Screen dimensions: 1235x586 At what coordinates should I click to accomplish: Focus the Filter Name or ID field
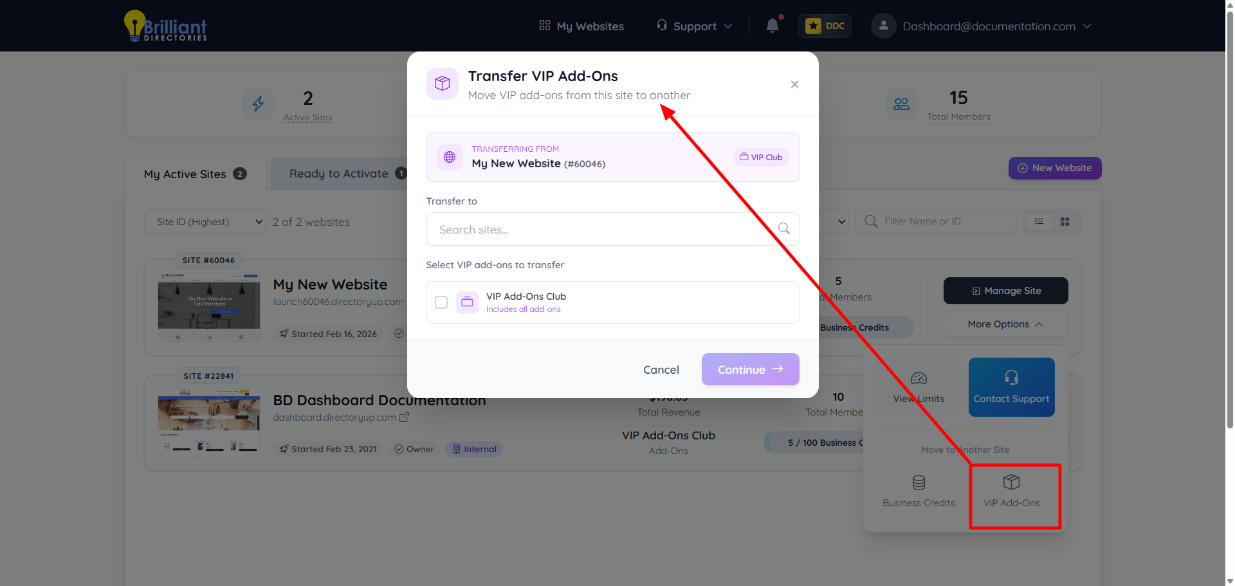(936, 221)
